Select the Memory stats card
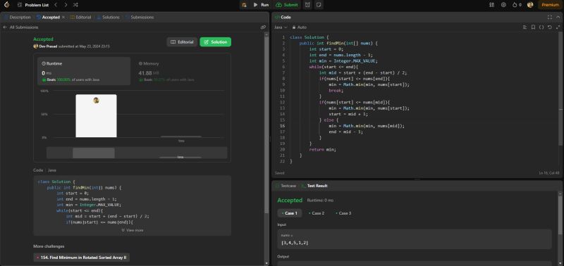The width and height of the screenshot is (564, 266). [180, 71]
